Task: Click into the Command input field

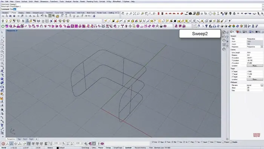Action: [131, 9]
